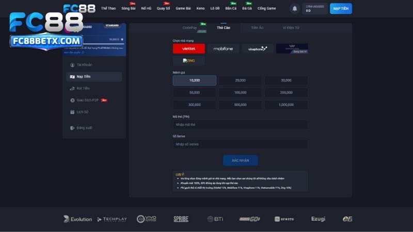Click the Evolution provider logo
The image size is (413, 232).
pyautogui.click(x=78, y=219)
